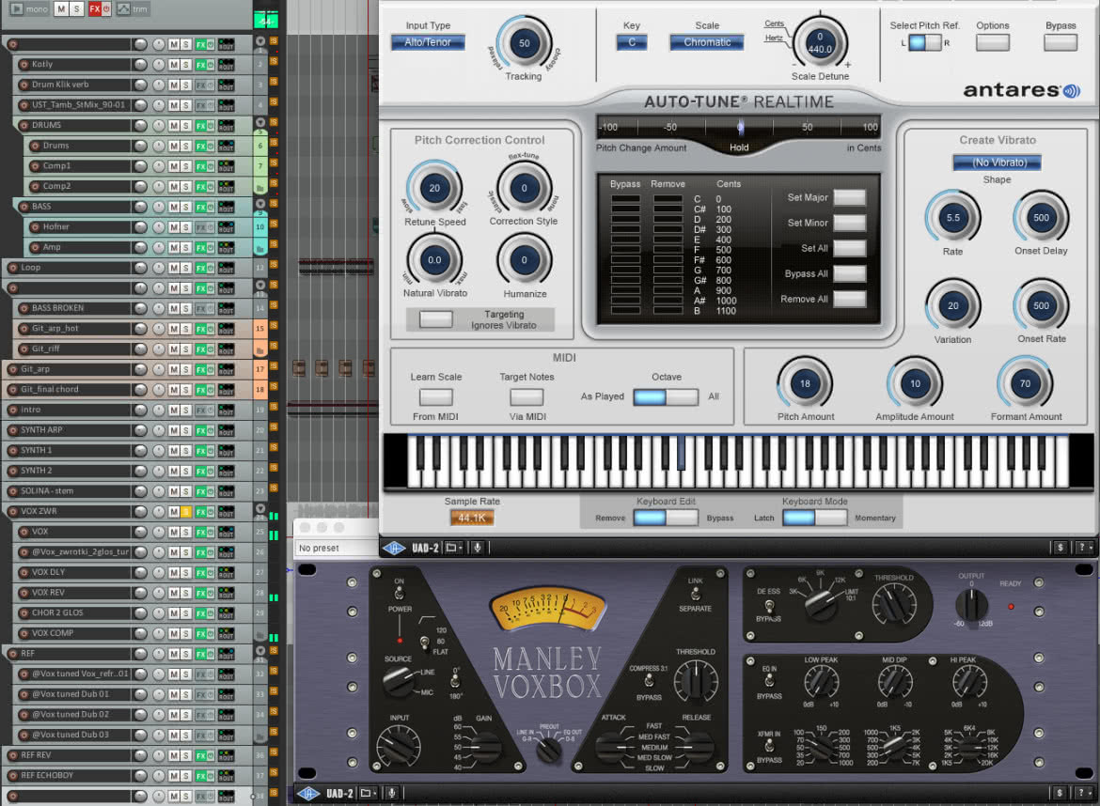Arm the Hofner track for recording
1100x806 pixels.
pos(35,227)
